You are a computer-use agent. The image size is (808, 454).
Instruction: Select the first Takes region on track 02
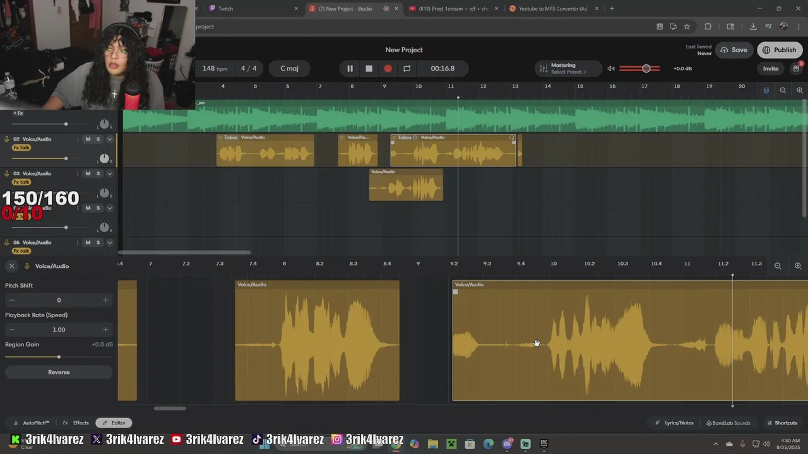(265, 150)
